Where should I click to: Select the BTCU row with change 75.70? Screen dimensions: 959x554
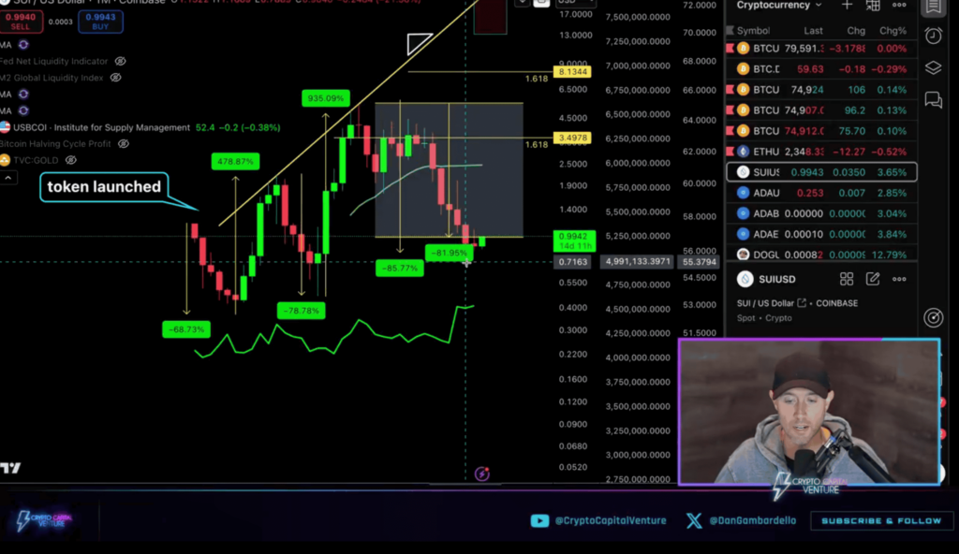pyautogui.click(x=821, y=131)
